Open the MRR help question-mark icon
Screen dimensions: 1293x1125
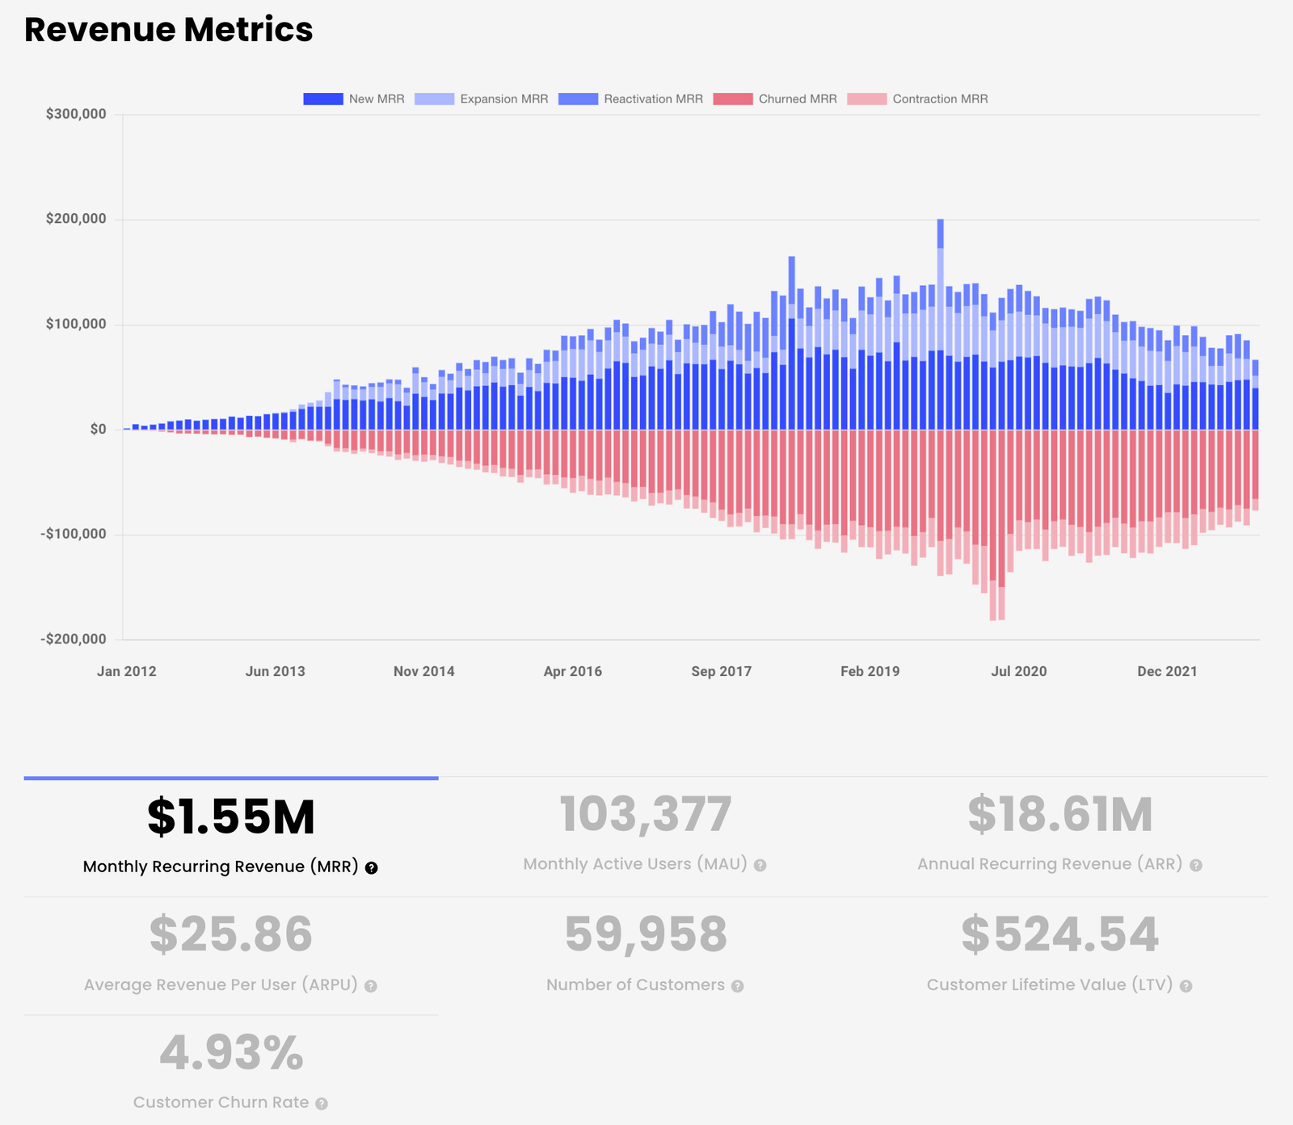pyautogui.click(x=371, y=868)
